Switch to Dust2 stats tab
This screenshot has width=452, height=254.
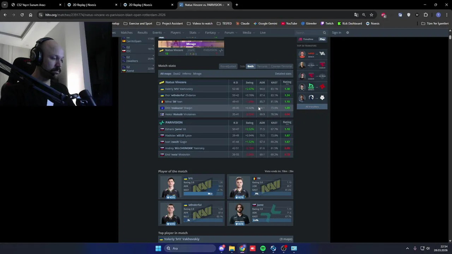coord(177,74)
